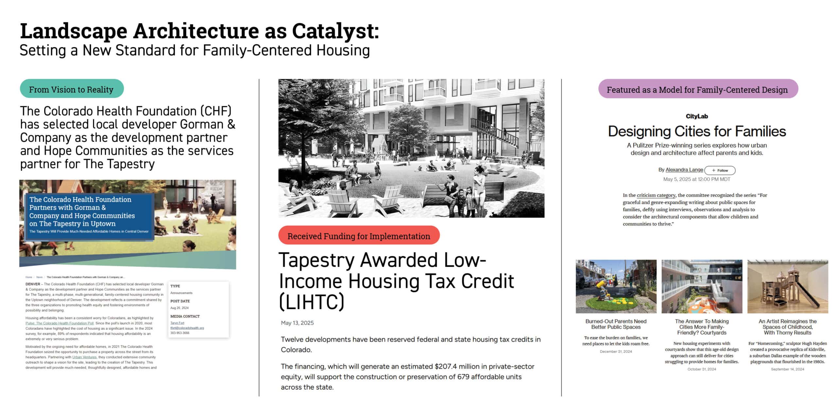Click the black-and-white courtyard rendering image

tap(411, 148)
